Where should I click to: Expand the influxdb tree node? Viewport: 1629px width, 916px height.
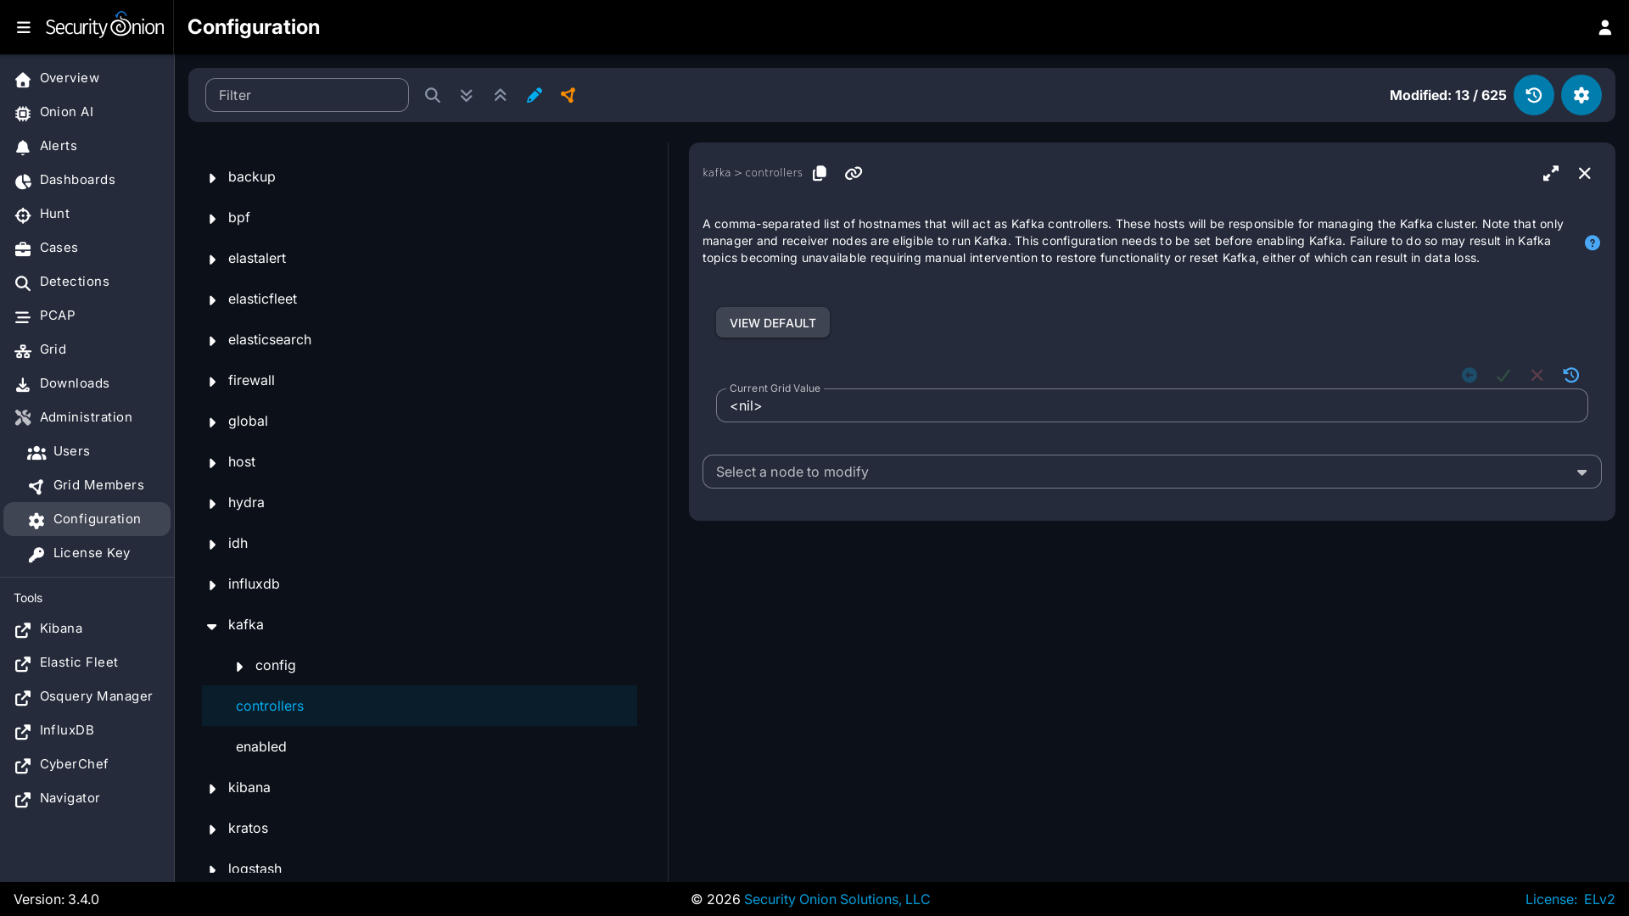[x=212, y=584]
